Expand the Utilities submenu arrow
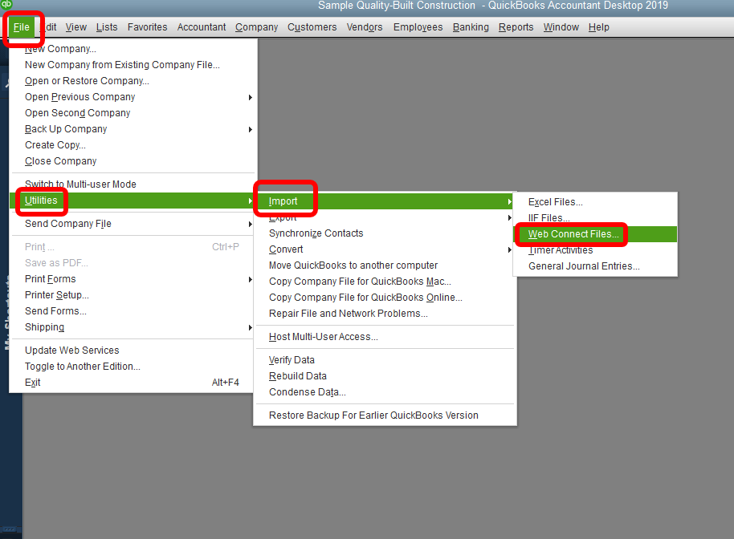Screen dimensions: 734x539 (x=251, y=201)
